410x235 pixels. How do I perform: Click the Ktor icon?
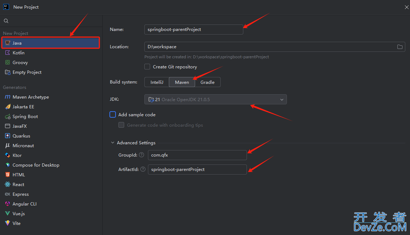(8, 155)
